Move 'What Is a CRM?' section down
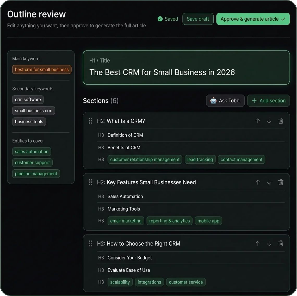 click(x=269, y=121)
